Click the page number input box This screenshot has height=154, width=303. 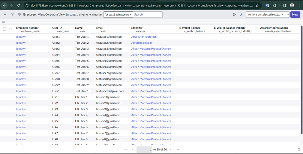(x=145, y=150)
